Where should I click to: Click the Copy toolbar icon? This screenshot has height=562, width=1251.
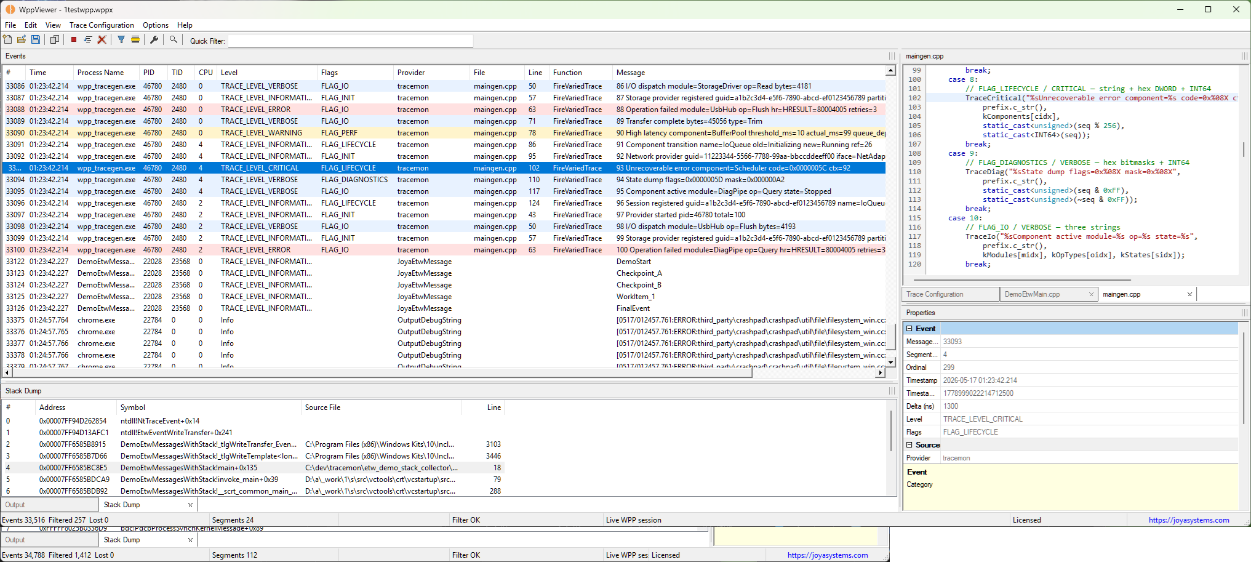tap(55, 39)
